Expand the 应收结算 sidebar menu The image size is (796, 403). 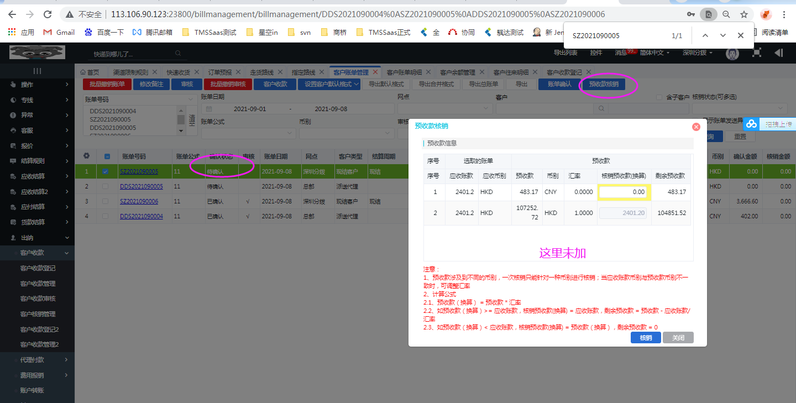point(37,176)
